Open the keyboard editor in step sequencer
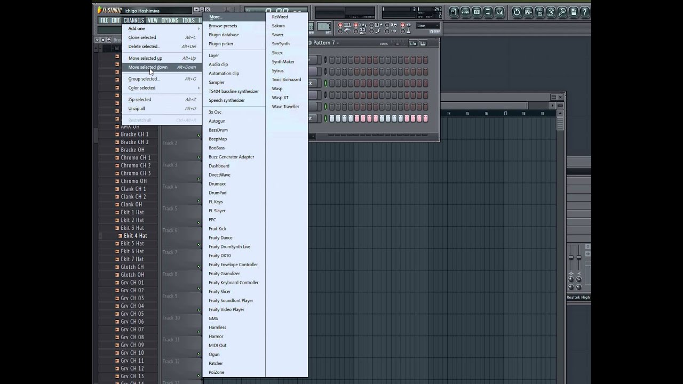This screenshot has width=683, height=384. coord(423,43)
